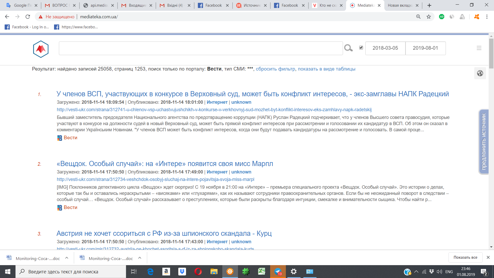Click the Vesti source icon under first result
This screenshot has height=278, width=494.
pos(59,138)
